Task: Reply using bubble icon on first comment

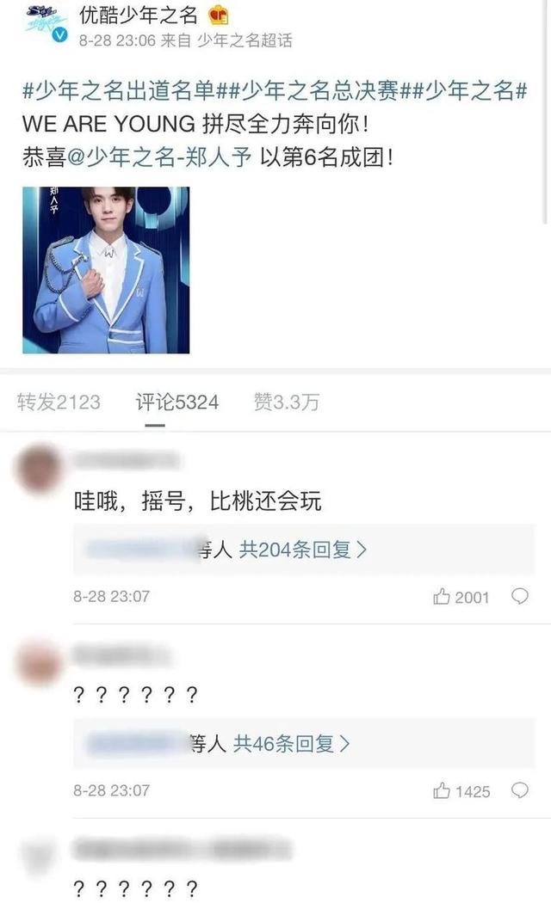Action: tap(520, 597)
